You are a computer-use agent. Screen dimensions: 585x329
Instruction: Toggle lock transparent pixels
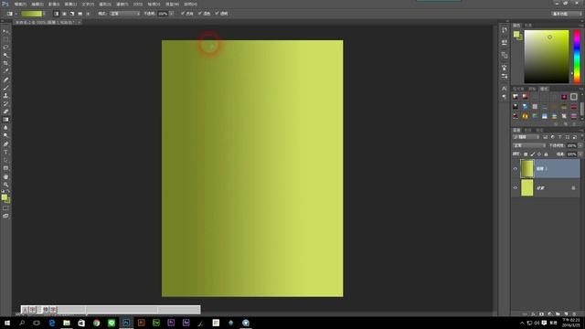tap(526, 154)
